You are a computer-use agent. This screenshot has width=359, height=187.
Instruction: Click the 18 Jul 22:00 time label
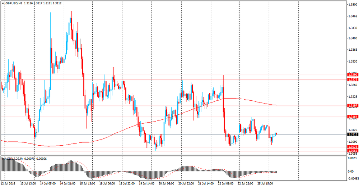tap(127, 183)
